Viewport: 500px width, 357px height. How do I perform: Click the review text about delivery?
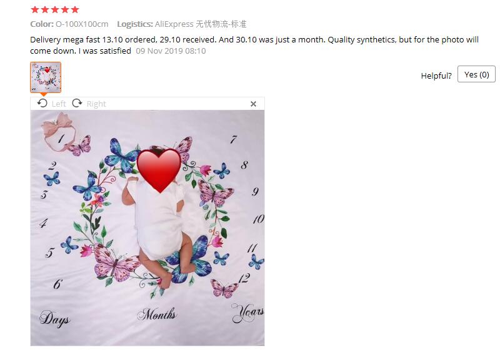(x=254, y=45)
